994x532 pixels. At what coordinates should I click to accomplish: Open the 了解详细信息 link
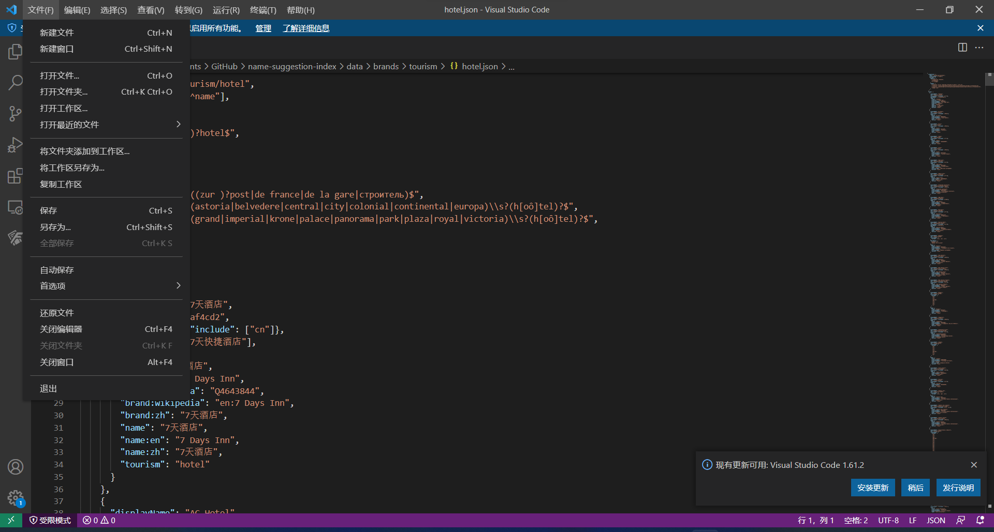(306, 28)
